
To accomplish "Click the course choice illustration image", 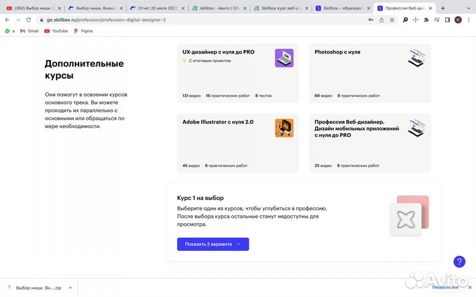I will [x=409, y=215].
